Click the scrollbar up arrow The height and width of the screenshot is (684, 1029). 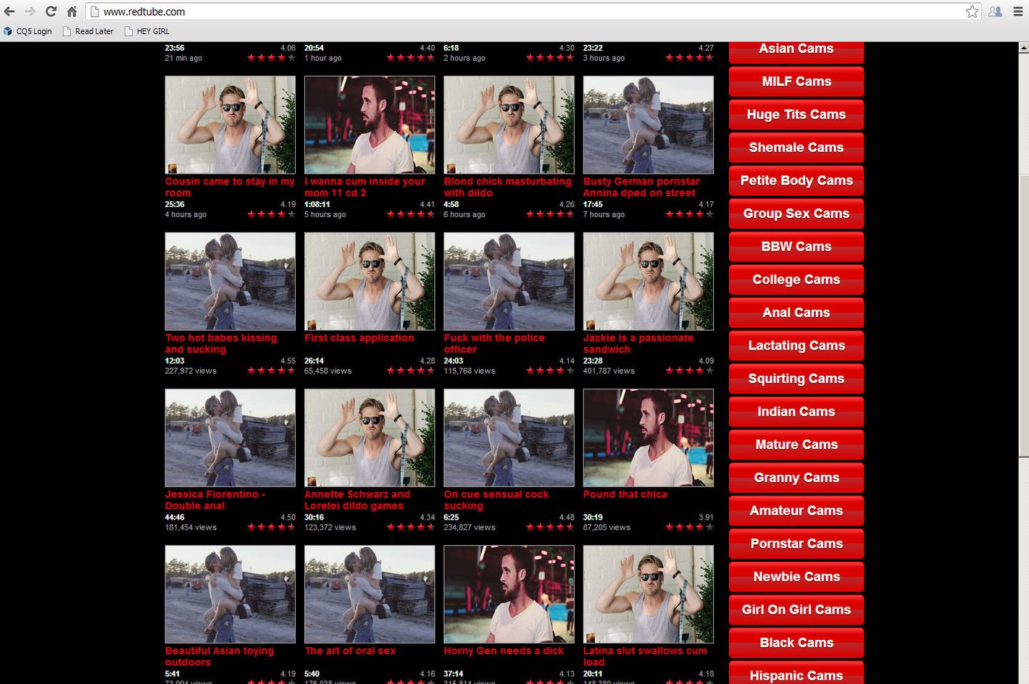(x=1023, y=48)
